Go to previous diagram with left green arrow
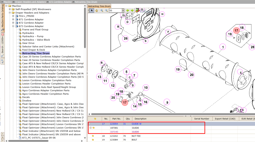 pos(128,10)
